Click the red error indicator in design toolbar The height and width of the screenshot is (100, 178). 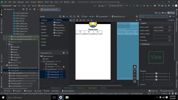pyautogui.click(x=137, y=16)
